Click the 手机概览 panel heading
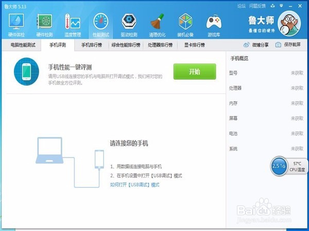 point(239,59)
